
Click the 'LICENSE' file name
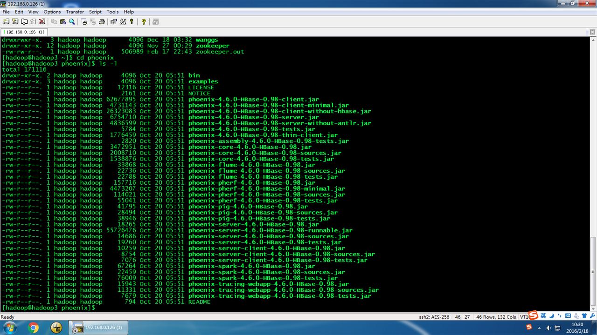point(201,87)
